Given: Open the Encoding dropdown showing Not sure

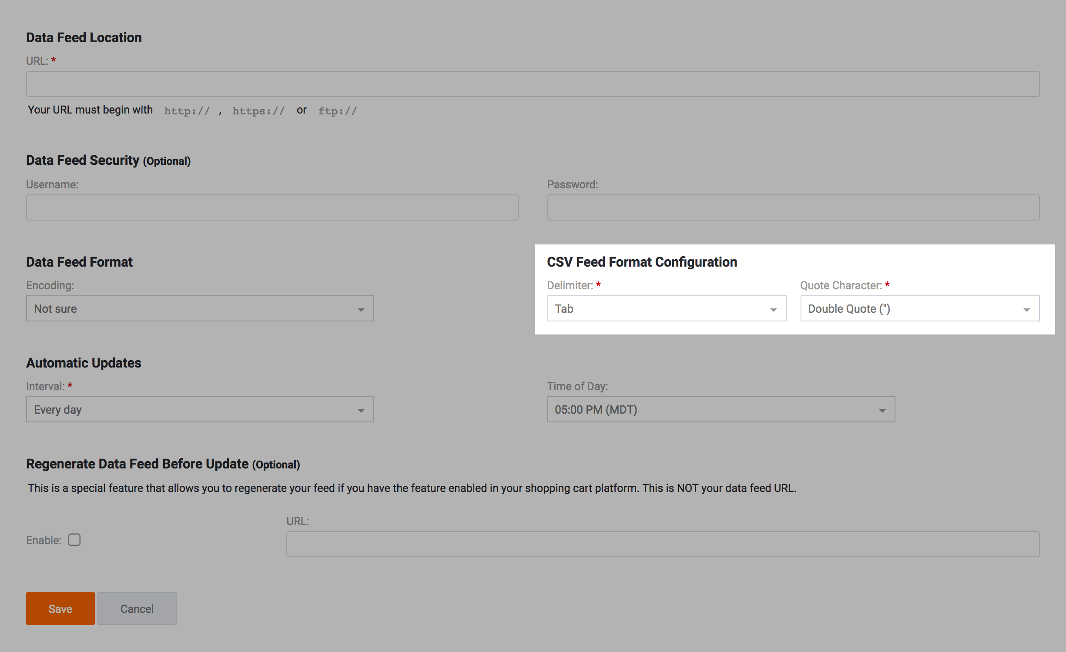Looking at the screenshot, I should click(200, 309).
